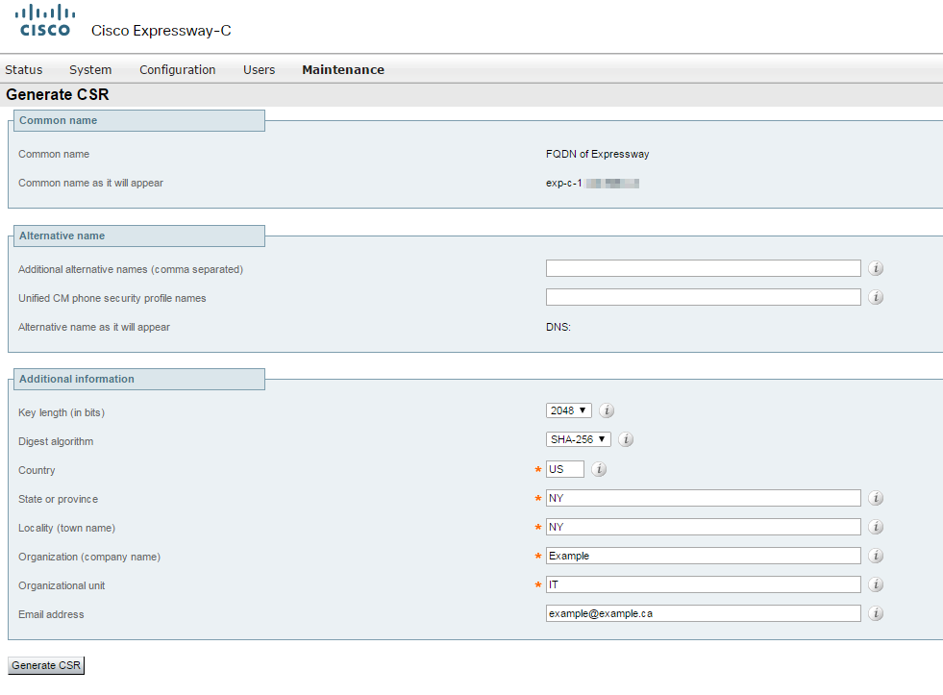
Task: Click info icon for Unified CM phone security profile names
Action: 876,297
